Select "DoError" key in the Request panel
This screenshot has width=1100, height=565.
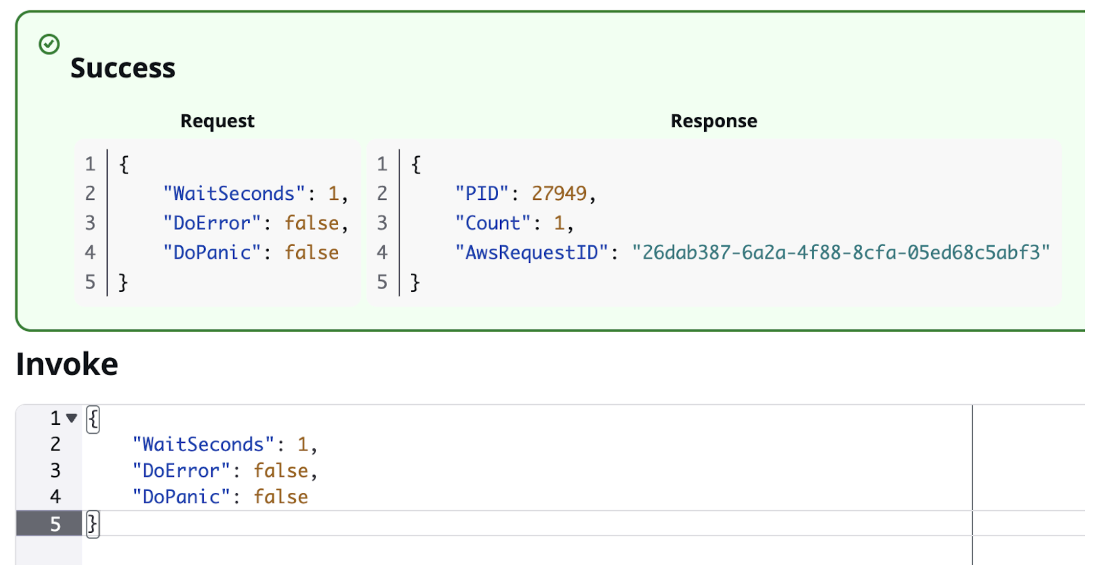click(x=211, y=223)
